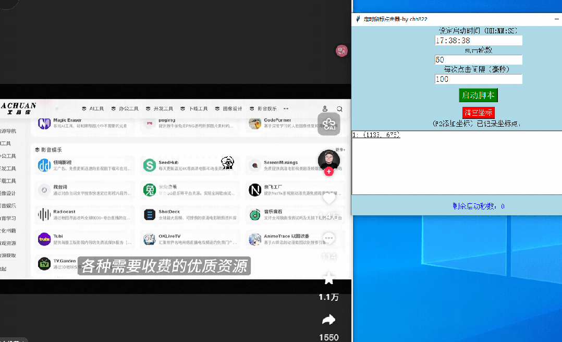562x342 pixels.
Task: Open the user account icon in site header
Action: (325, 109)
